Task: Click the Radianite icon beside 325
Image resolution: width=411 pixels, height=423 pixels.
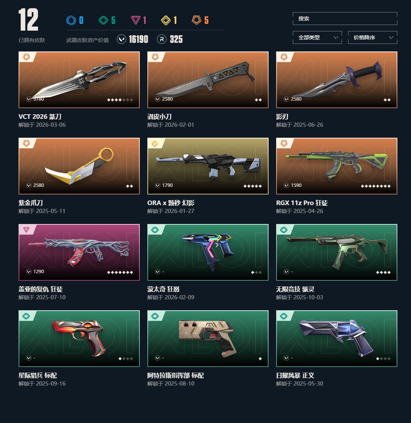Action: click(161, 39)
